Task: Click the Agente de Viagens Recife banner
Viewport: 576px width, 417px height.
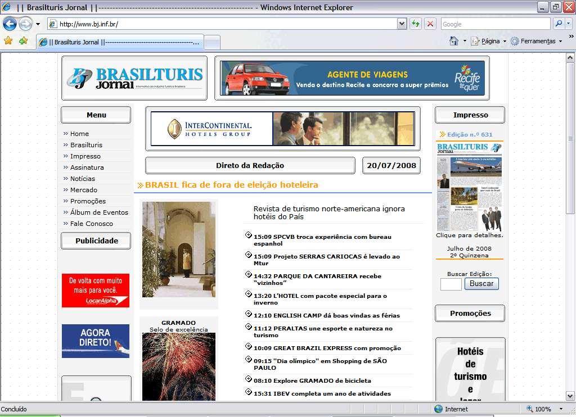Action: pyautogui.click(x=352, y=78)
